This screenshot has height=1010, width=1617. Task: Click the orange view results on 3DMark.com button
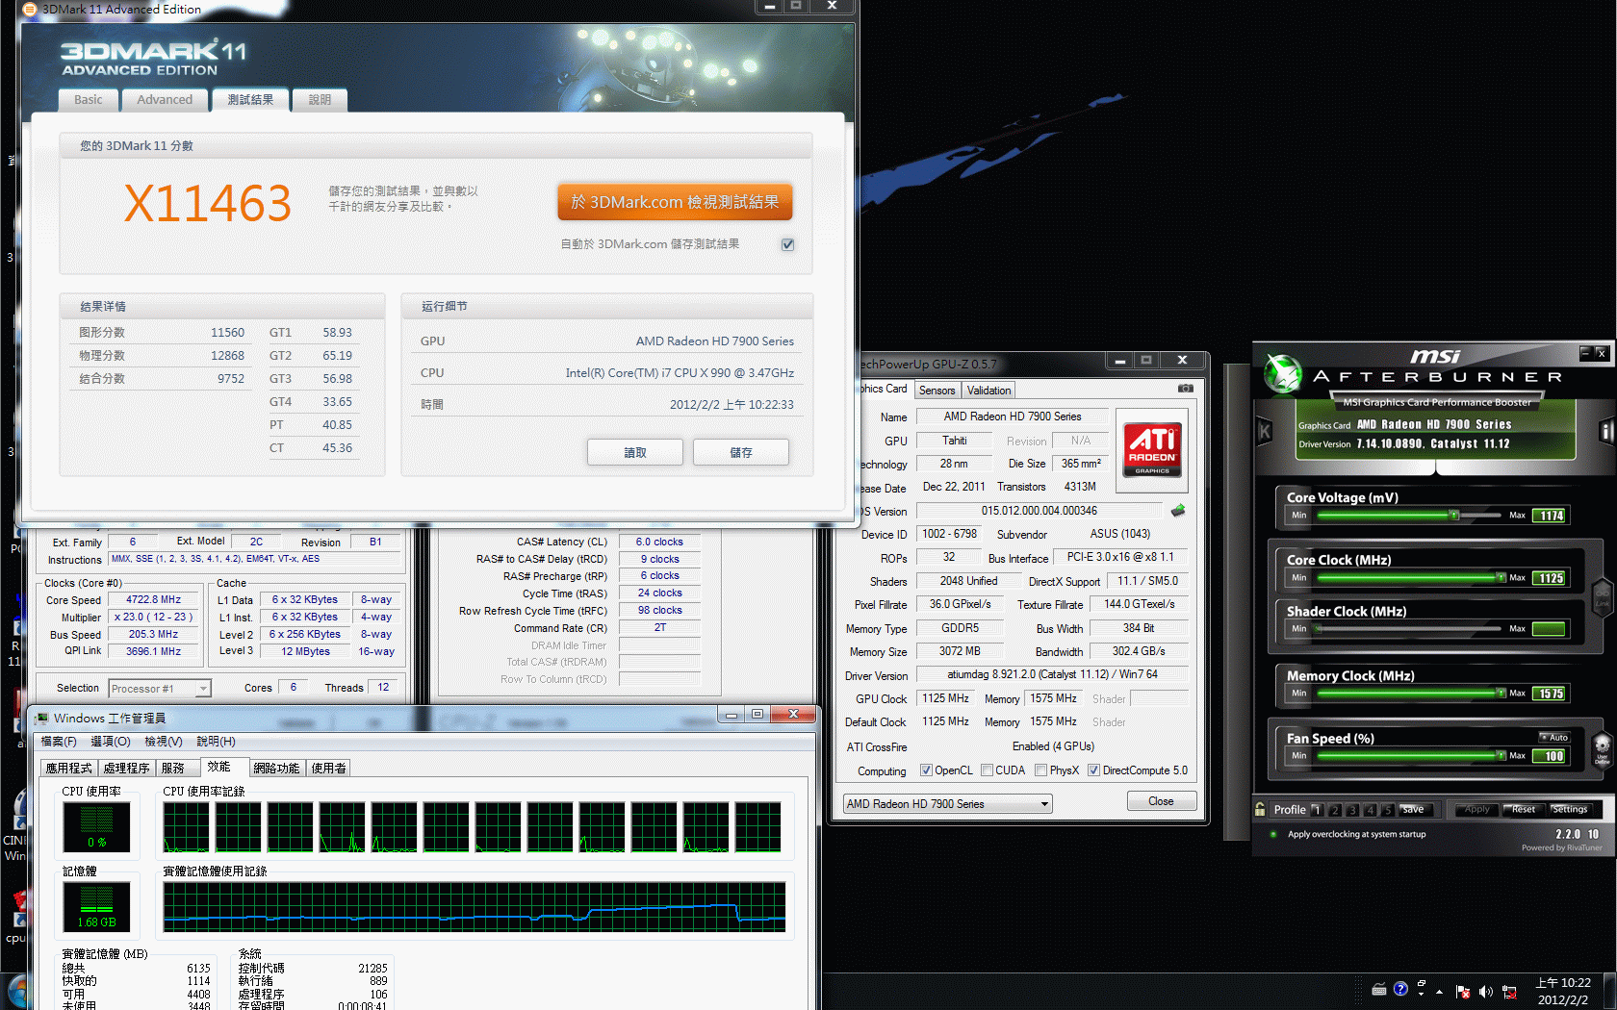[x=675, y=202]
